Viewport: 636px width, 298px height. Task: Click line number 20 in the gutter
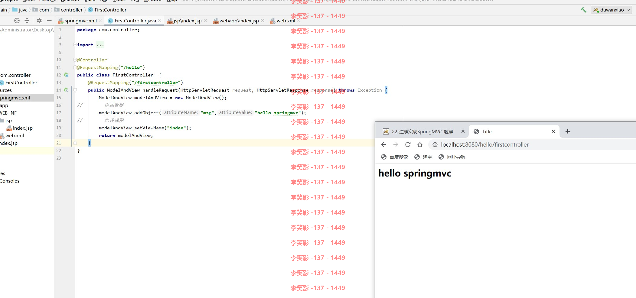pos(59,135)
